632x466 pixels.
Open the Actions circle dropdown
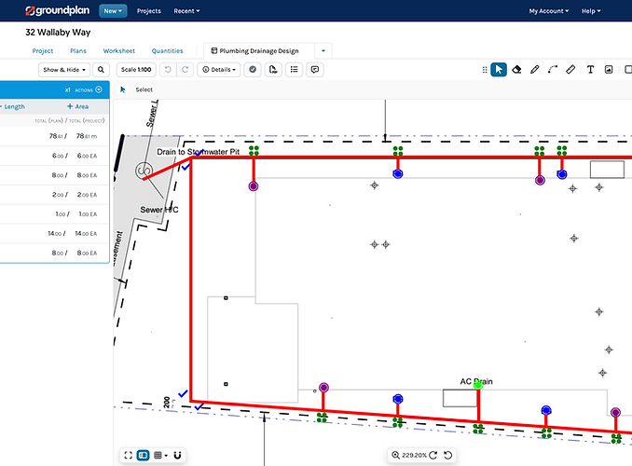(x=99, y=89)
